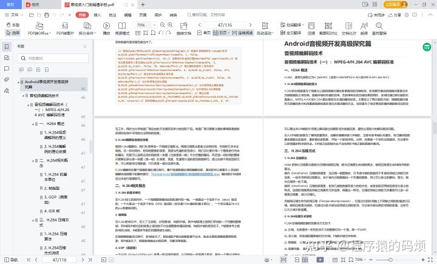Click the cloud sync status button
Screen dimensions: 437x264
click(376, 15)
